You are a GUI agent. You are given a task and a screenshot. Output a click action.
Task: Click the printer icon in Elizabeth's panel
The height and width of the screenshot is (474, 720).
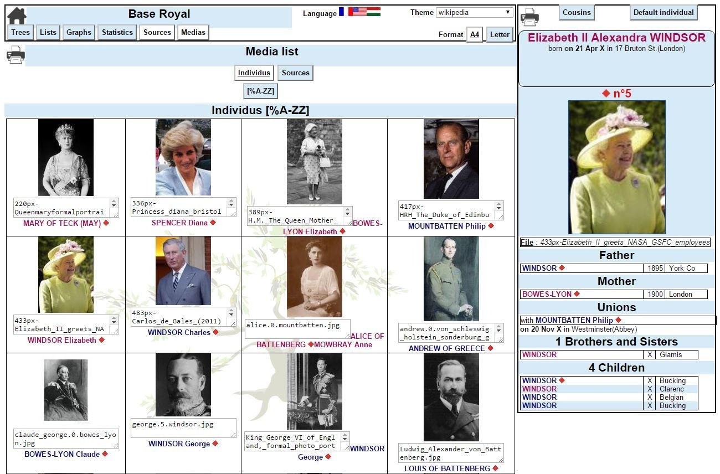(530, 16)
